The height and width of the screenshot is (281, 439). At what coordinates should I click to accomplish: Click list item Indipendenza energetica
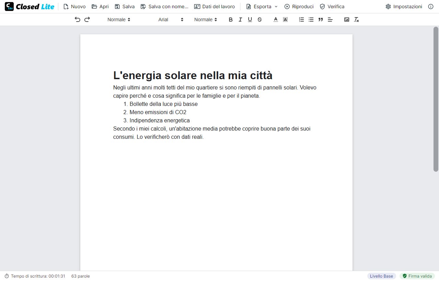coord(159,120)
